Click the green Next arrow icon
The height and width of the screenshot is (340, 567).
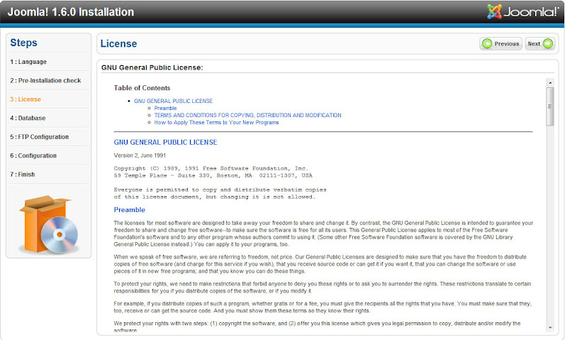[548, 44]
